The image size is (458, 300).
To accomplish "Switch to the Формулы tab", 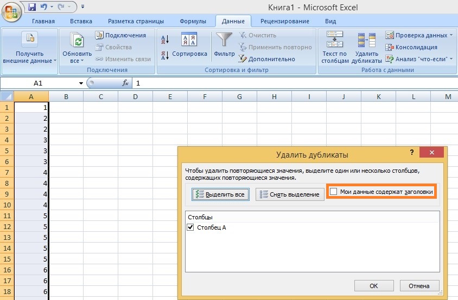I will (x=193, y=22).
